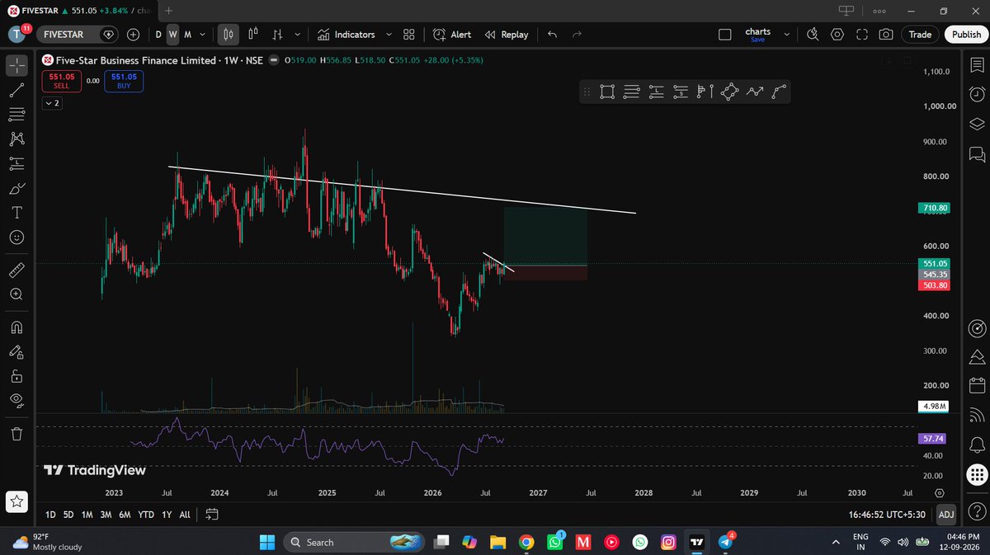Open the brush drawing tool

coord(16,188)
